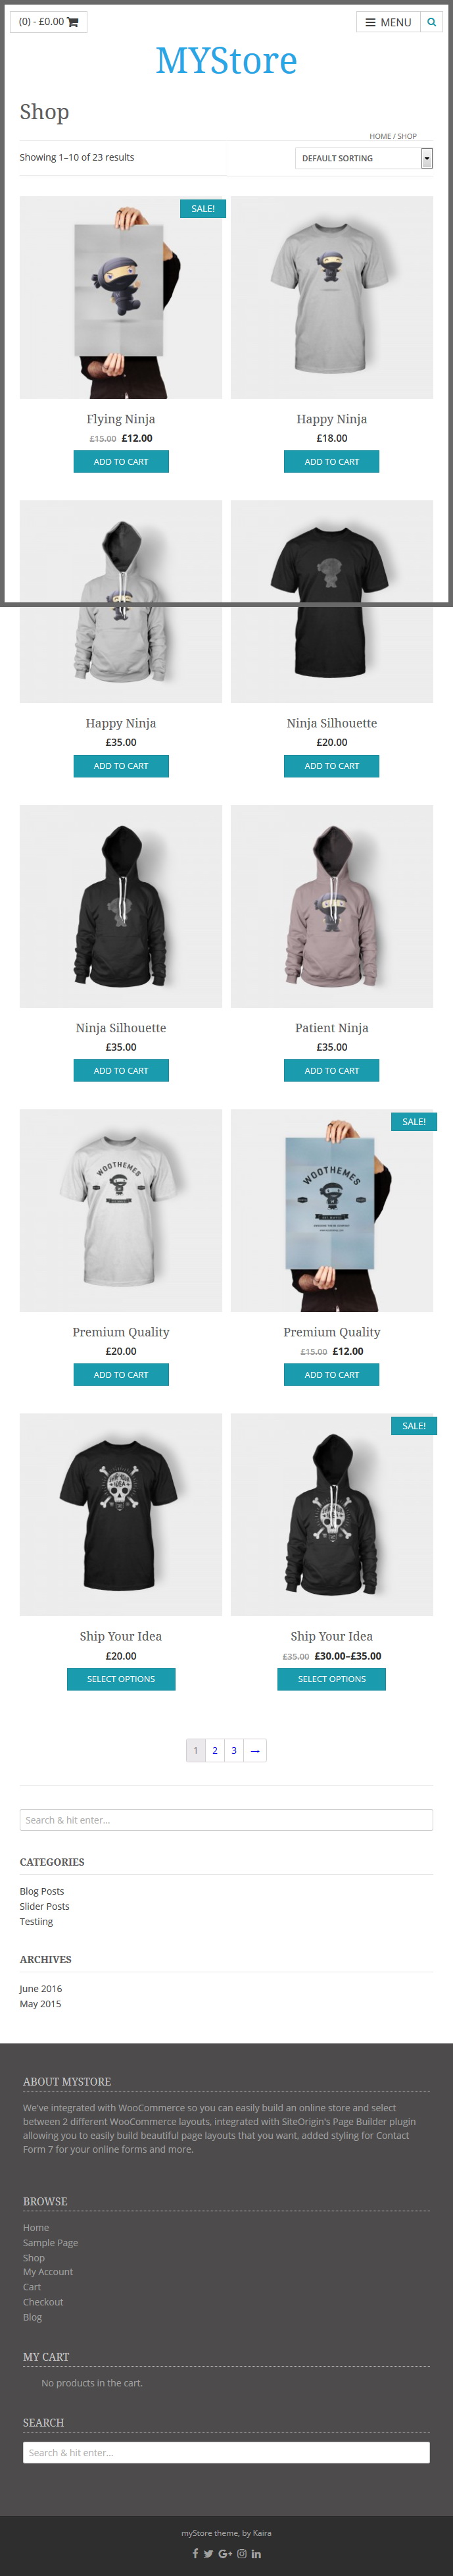The height and width of the screenshot is (2576, 453).
Task: Open the Blog Posts category link
Action: pos(42,1891)
